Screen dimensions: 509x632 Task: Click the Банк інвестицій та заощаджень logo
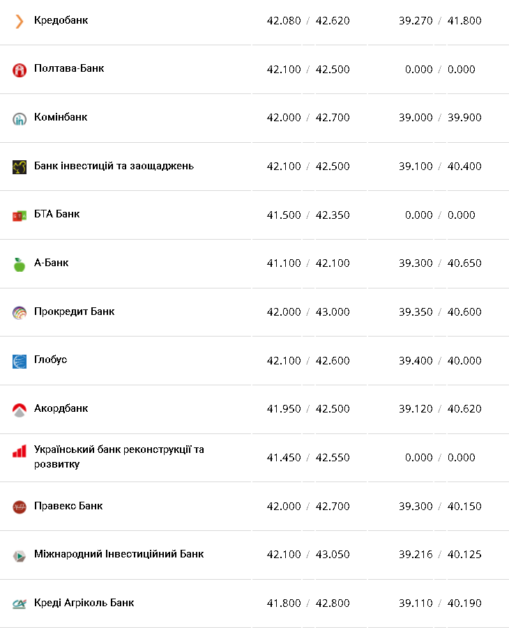click(x=19, y=167)
